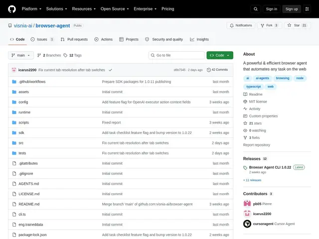The width and height of the screenshot is (319, 239).
Task: Open the Platform dropdown menu
Action: click(x=31, y=9)
